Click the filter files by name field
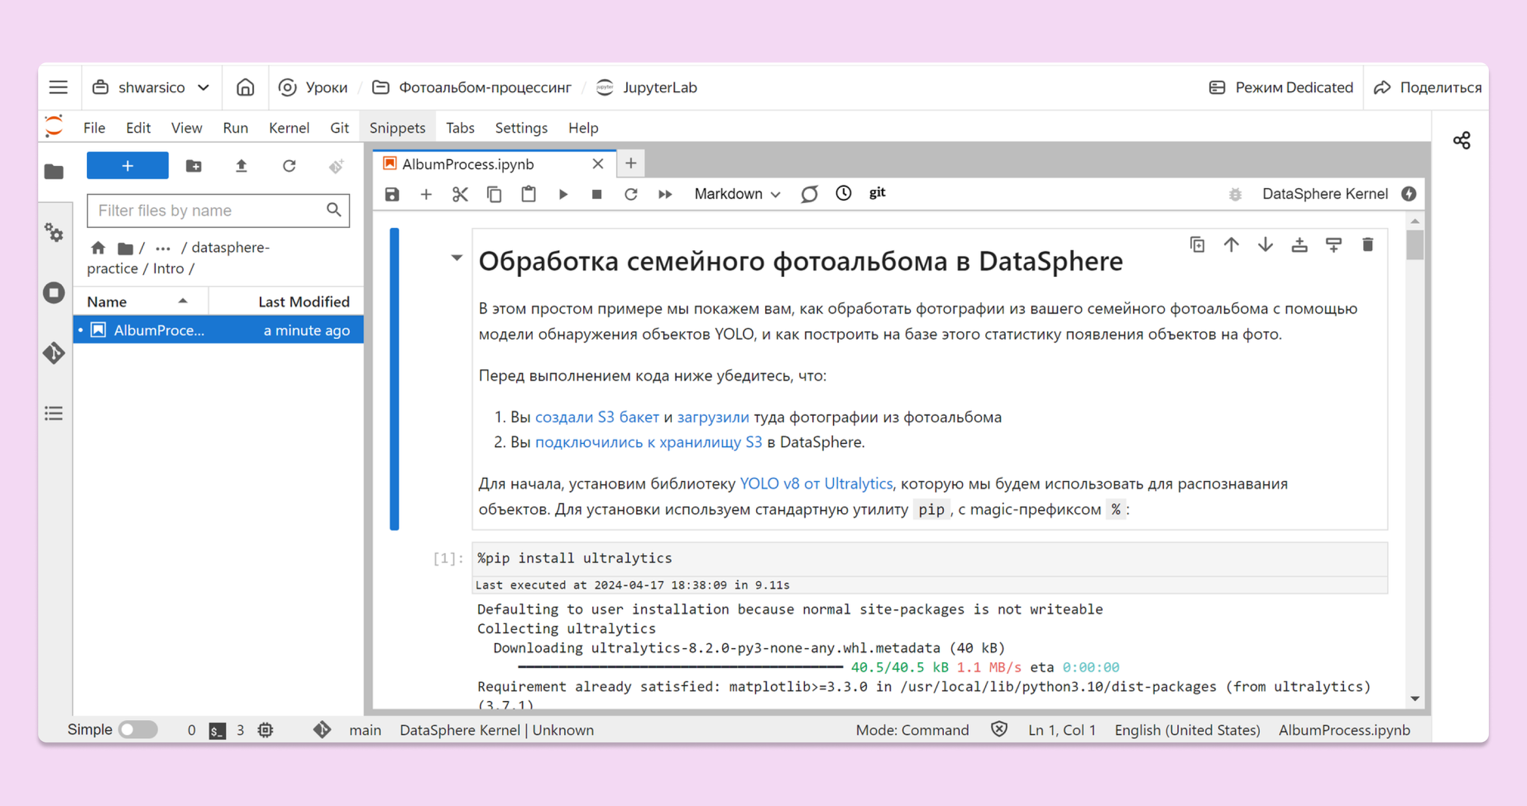1527x806 pixels. coord(217,211)
